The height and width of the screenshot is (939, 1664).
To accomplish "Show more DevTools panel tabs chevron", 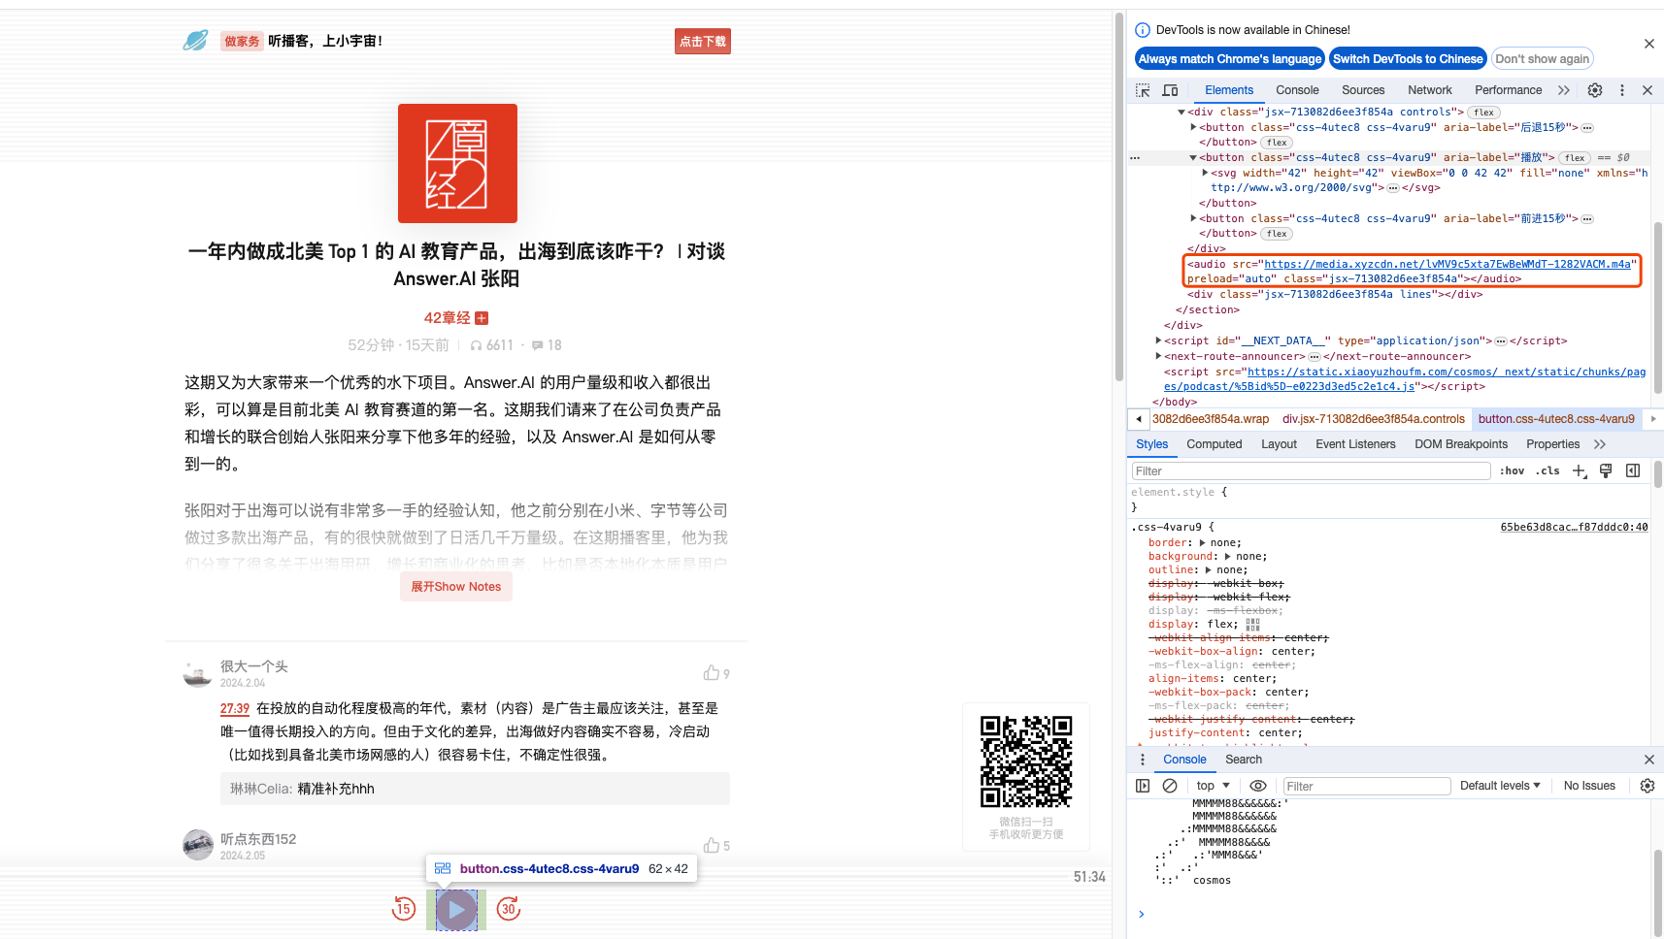I will [1564, 90].
